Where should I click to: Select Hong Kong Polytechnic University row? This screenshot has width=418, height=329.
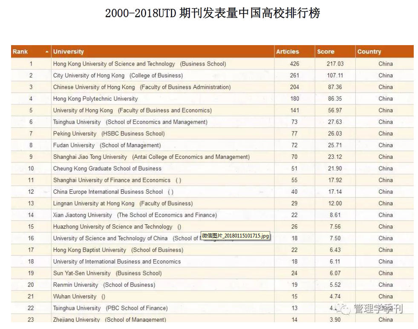[95, 99]
